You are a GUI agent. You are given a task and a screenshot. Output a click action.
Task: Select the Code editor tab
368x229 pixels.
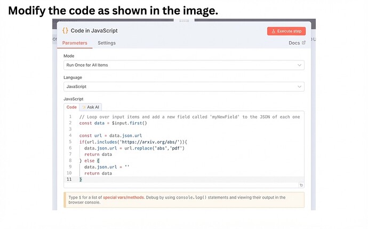(71, 107)
